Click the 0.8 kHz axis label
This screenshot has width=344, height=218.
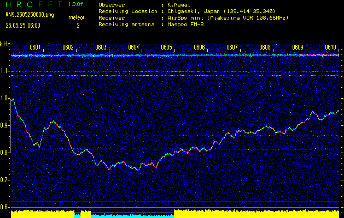click(x=4, y=153)
